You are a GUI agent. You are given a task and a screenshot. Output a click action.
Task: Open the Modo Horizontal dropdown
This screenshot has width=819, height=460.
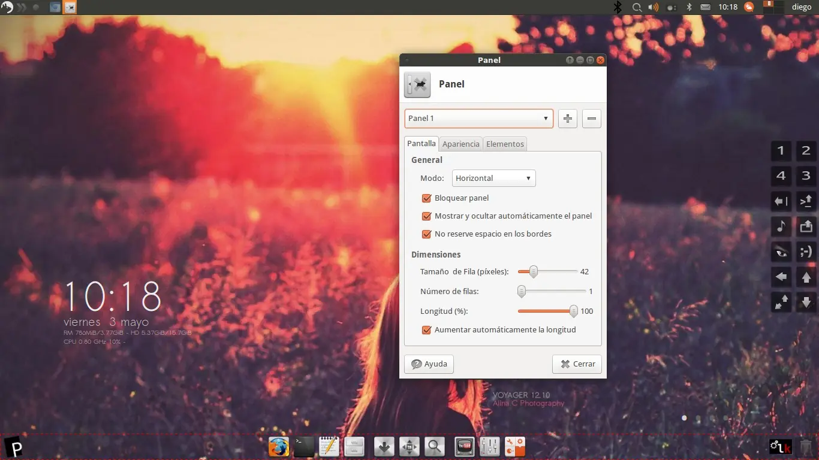click(493, 178)
